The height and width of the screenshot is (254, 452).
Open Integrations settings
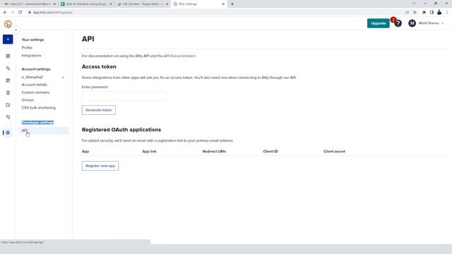click(31, 55)
